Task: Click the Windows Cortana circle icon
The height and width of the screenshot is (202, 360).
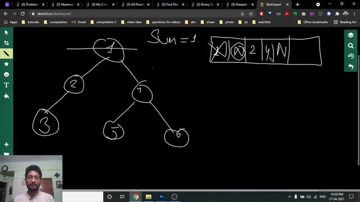Action: [110, 197]
